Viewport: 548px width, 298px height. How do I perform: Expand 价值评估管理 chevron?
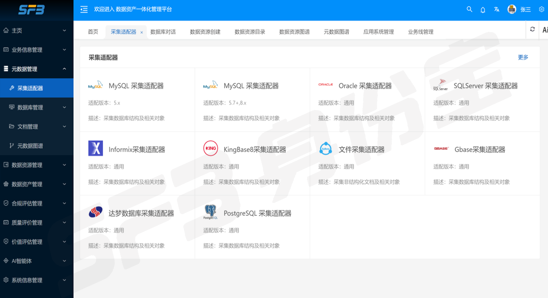pyautogui.click(x=64, y=242)
